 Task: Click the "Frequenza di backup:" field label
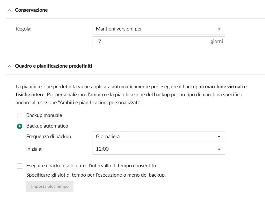coord(49,137)
